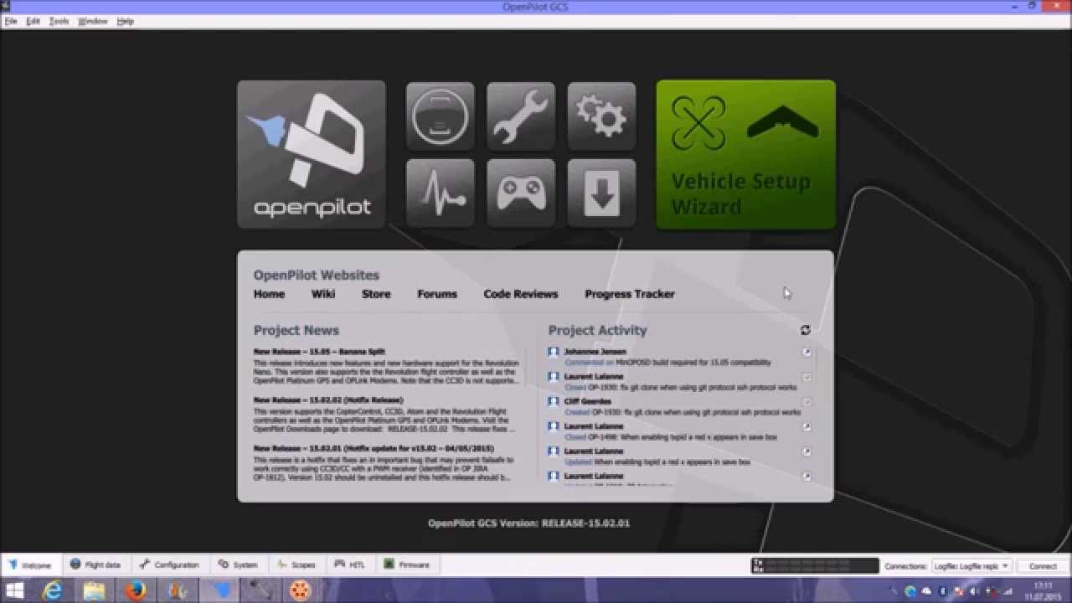Launch the Vehicle Setup Wizard

(x=746, y=155)
